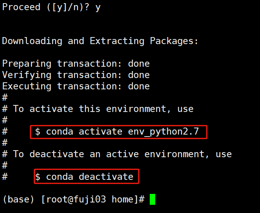Click the dollar sign before "conda activate"
The image size is (260, 213).
[38, 132]
